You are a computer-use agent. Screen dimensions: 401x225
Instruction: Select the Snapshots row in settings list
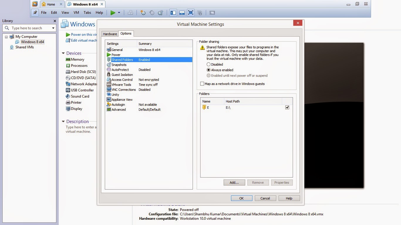pos(149,65)
